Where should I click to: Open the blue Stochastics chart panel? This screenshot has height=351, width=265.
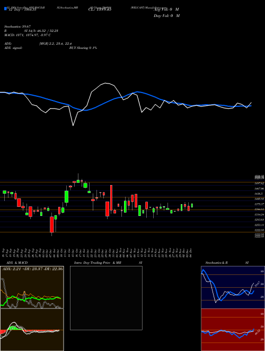click(233, 287)
